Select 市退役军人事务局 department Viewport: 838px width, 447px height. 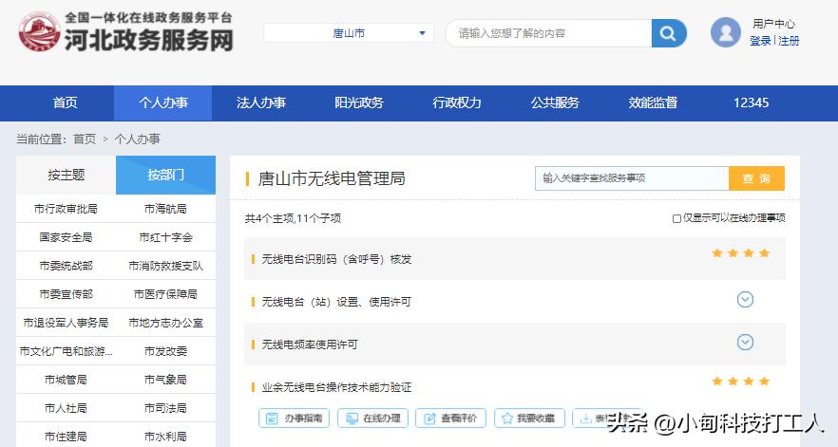coord(66,323)
